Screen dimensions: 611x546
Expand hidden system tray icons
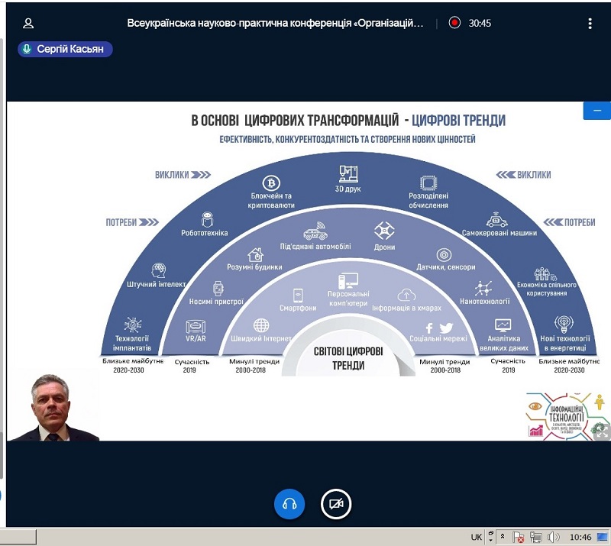(503, 537)
